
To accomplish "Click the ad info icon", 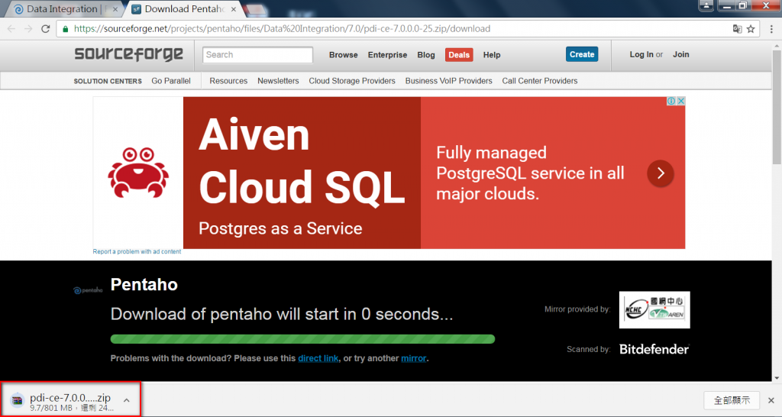I will click(671, 102).
